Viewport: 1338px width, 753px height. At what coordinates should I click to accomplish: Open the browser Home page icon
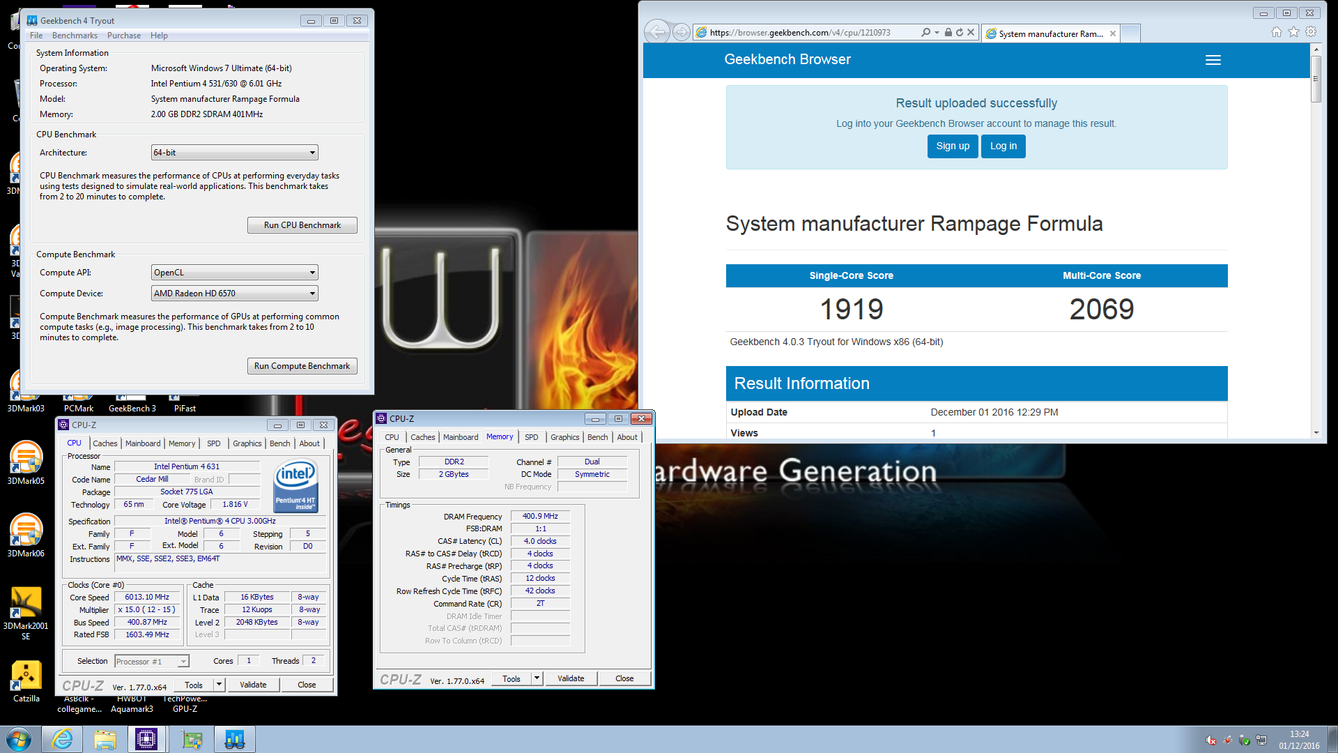1276,32
